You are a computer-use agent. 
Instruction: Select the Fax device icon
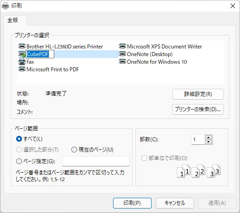22,62
